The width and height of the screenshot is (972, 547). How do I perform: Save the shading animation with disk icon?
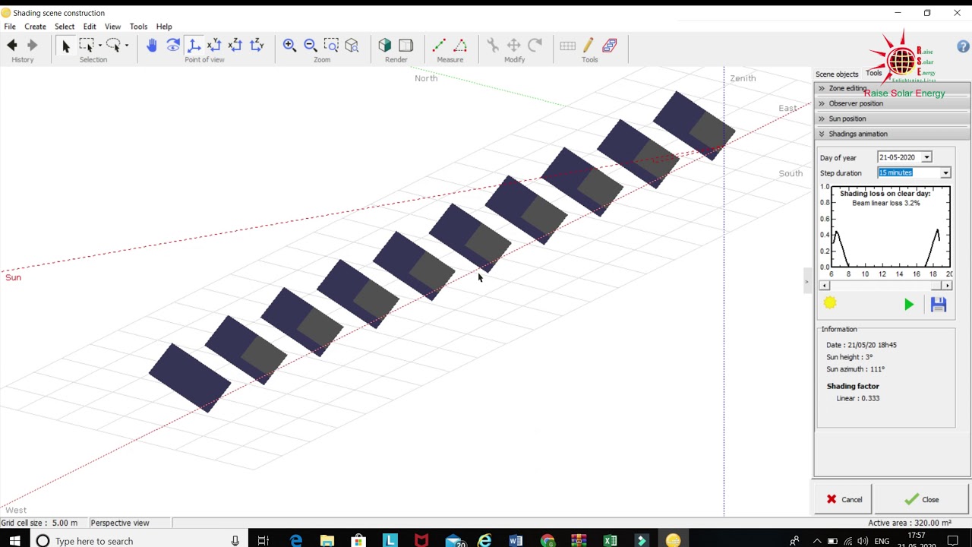pos(939,305)
